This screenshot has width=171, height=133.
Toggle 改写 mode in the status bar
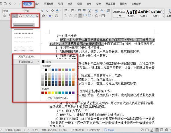tap(65, 130)
